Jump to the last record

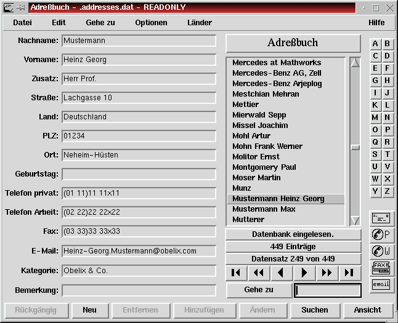click(x=349, y=273)
